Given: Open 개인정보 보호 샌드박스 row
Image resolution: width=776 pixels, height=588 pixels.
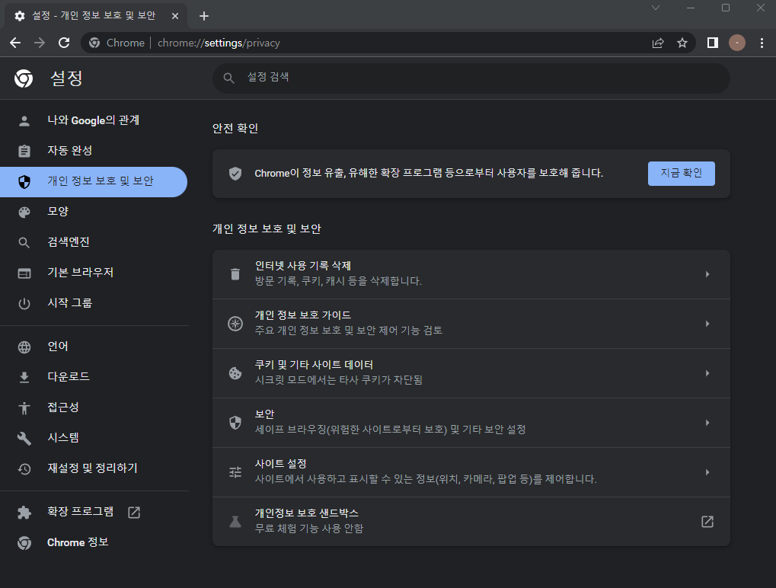Looking at the screenshot, I should (x=471, y=522).
